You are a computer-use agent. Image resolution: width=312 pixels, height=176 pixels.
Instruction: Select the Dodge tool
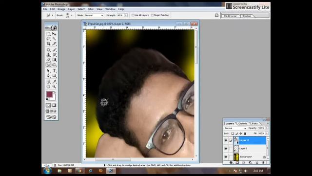click(54, 65)
